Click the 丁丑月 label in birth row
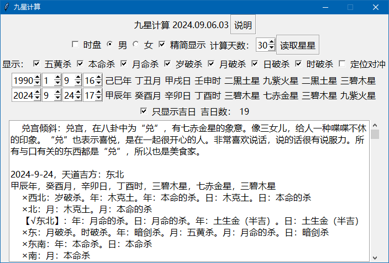The image size is (389, 263). [148, 80]
